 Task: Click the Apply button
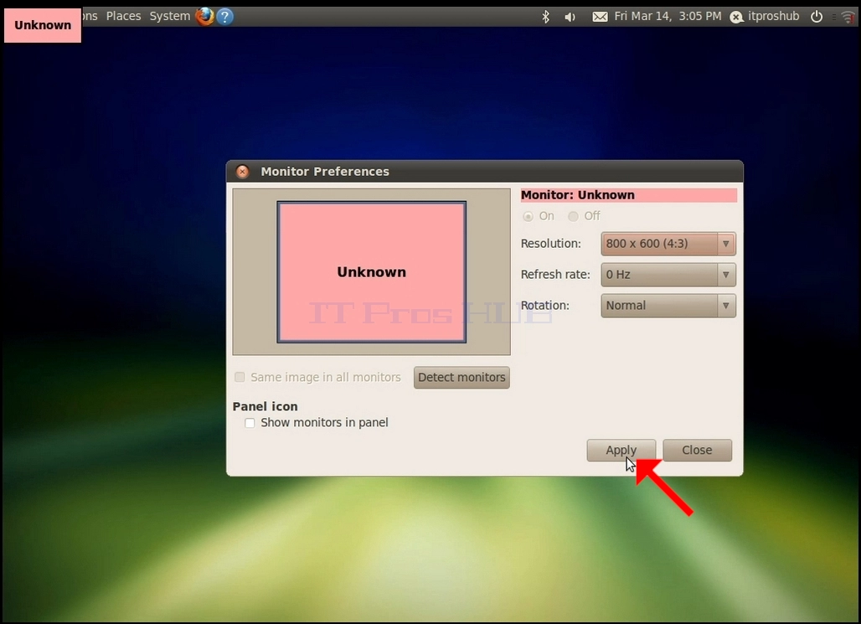point(621,451)
